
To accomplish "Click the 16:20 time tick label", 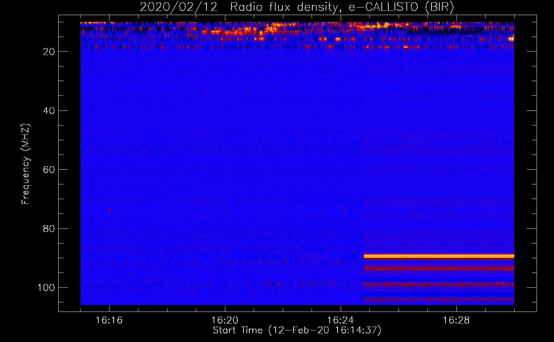I will (225, 320).
